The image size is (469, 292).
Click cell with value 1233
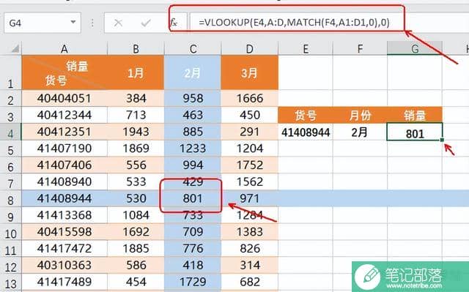(193, 149)
